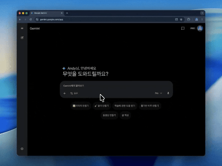Open the Gemini sidebar hamburger menu
222x166 pixels.
click(x=22, y=28)
